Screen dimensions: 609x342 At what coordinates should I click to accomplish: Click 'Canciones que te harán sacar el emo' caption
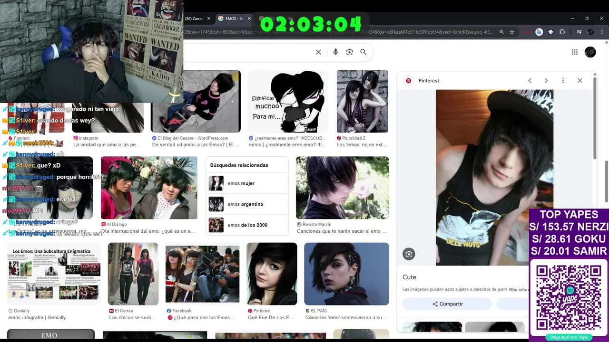[x=342, y=231]
